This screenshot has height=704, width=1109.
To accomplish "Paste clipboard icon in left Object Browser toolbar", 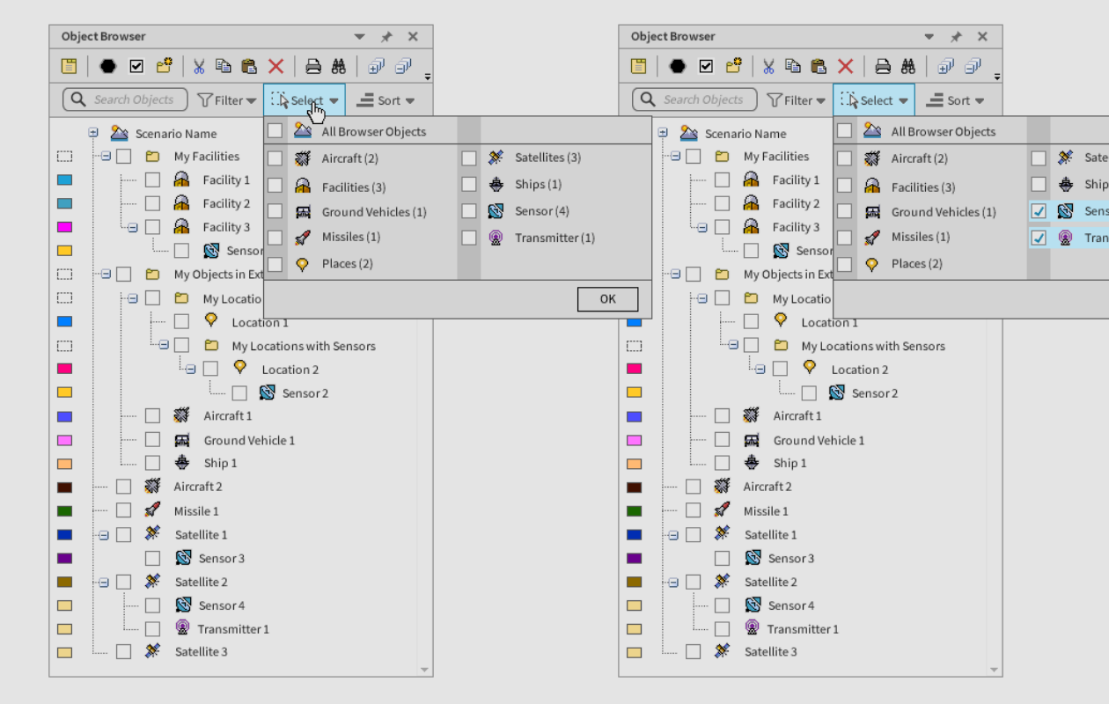I will coord(249,66).
